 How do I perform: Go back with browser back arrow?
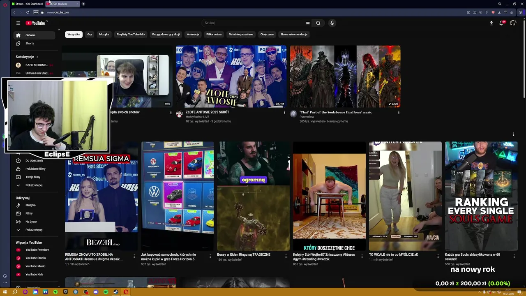click(14, 12)
